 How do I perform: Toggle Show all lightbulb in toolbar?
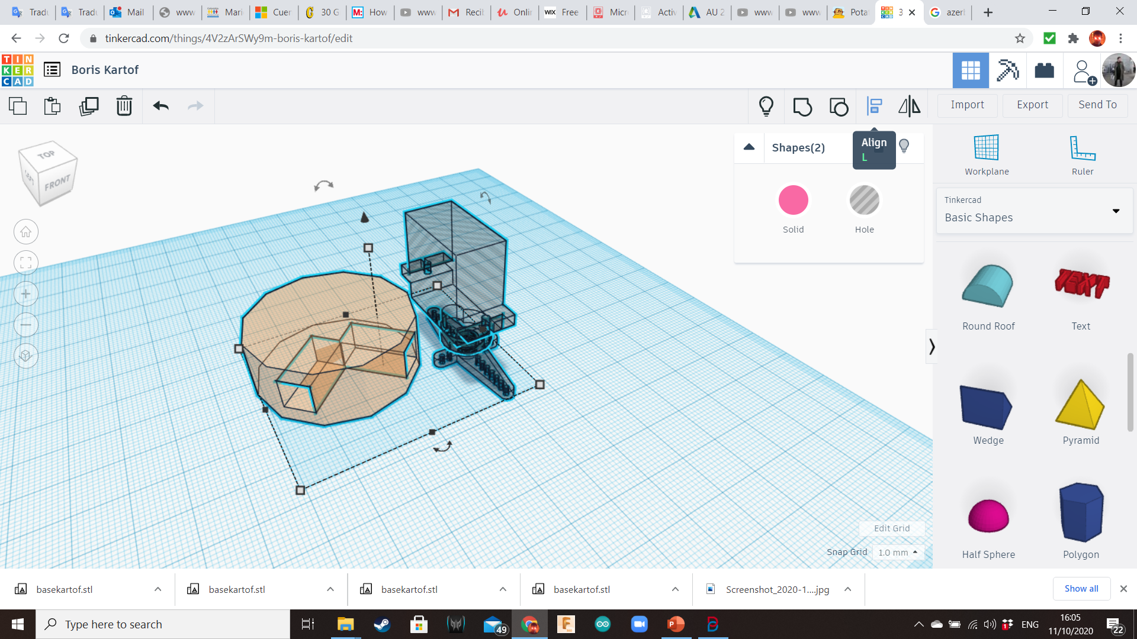[x=766, y=106]
